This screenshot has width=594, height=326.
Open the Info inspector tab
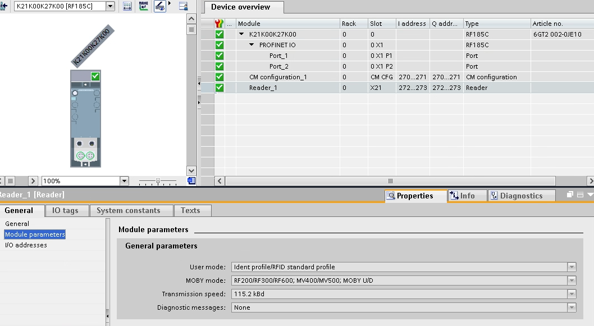point(467,196)
